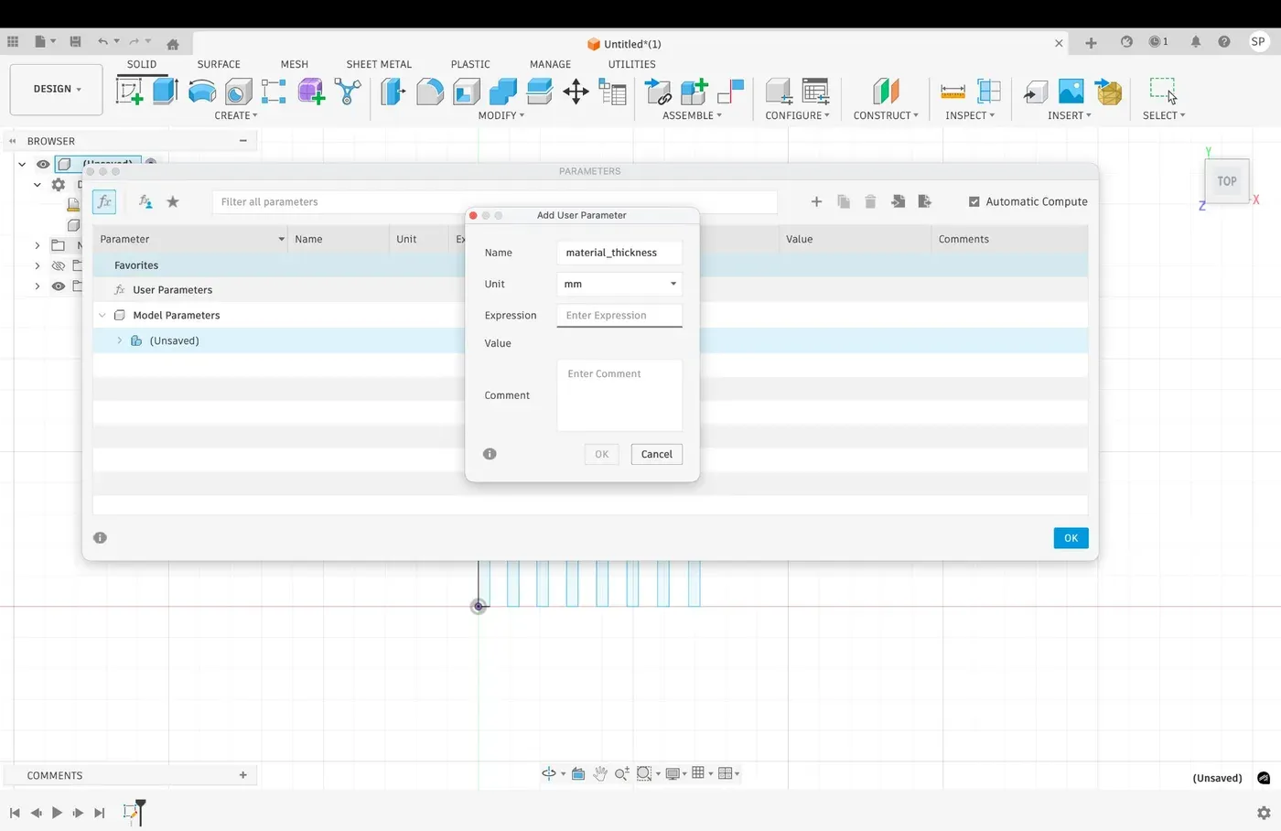Click Cancel in Add User Parameter dialog
The width and height of the screenshot is (1281, 831).
pos(657,454)
